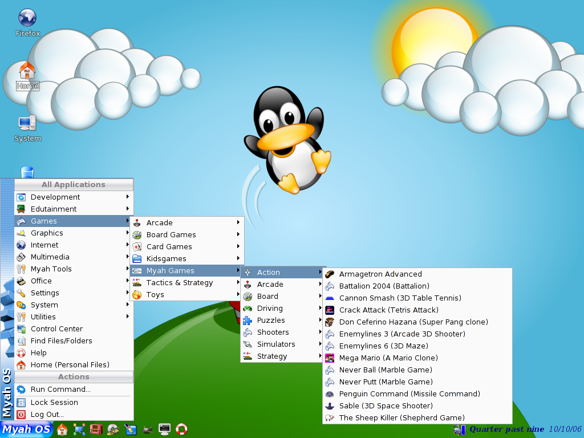Launch Enemylines 3 arcade shooter
This screenshot has width=584, height=438.
click(417, 334)
